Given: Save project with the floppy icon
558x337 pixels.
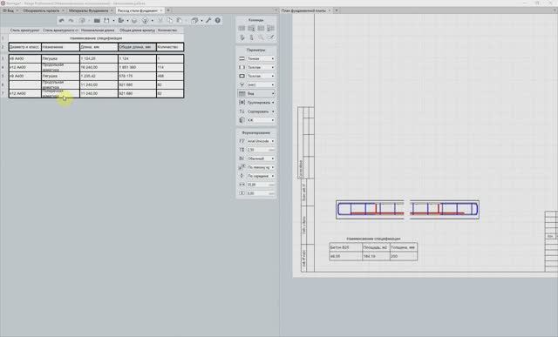Looking at the screenshot, I should click(x=106, y=21).
